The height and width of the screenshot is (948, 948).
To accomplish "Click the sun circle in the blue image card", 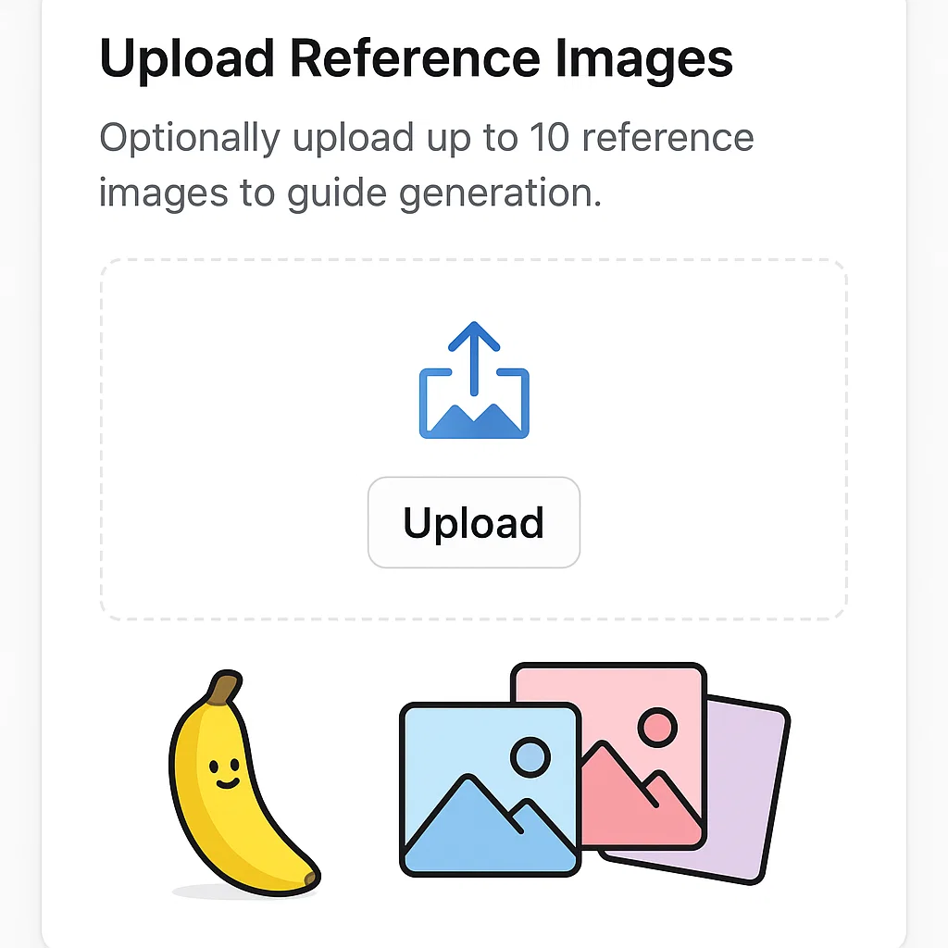I will click(x=530, y=757).
